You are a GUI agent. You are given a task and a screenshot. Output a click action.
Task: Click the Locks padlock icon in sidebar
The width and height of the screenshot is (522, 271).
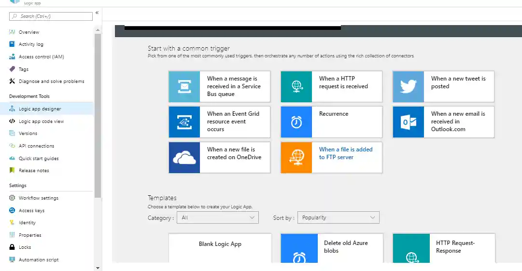coord(13,247)
